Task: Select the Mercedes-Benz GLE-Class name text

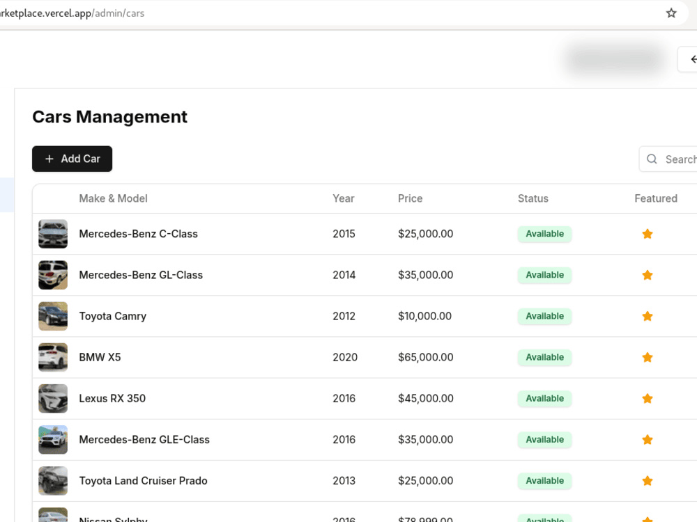Action: click(144, 439)
